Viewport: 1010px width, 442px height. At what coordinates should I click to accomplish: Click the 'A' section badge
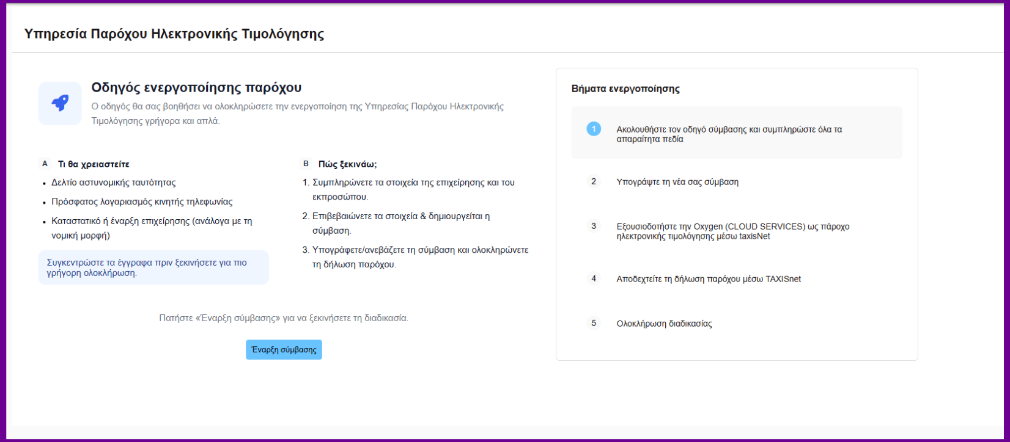[45, 164]
